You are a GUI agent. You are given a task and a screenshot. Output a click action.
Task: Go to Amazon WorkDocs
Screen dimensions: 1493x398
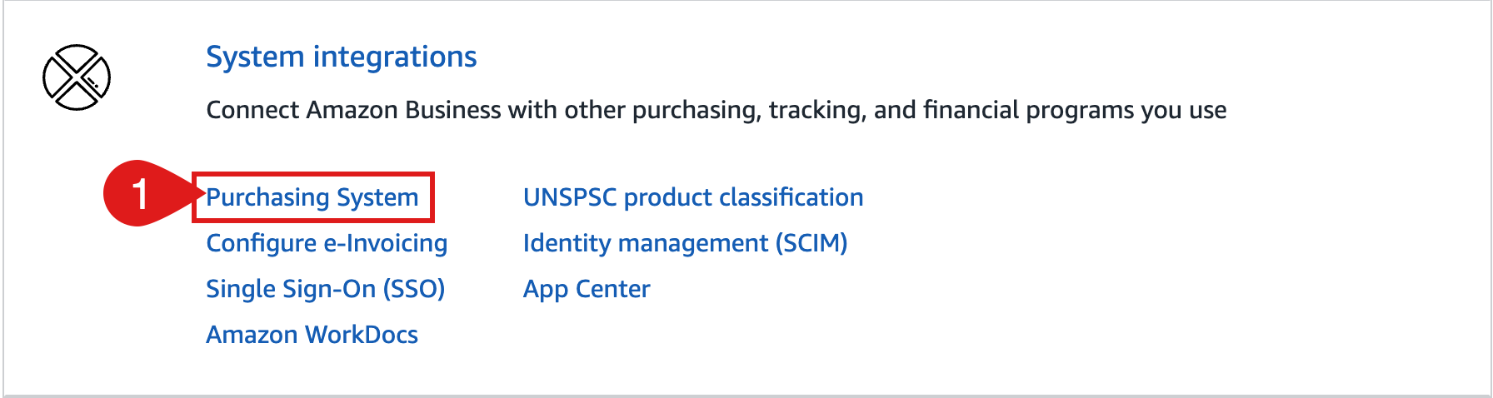(x=312, y=335)
